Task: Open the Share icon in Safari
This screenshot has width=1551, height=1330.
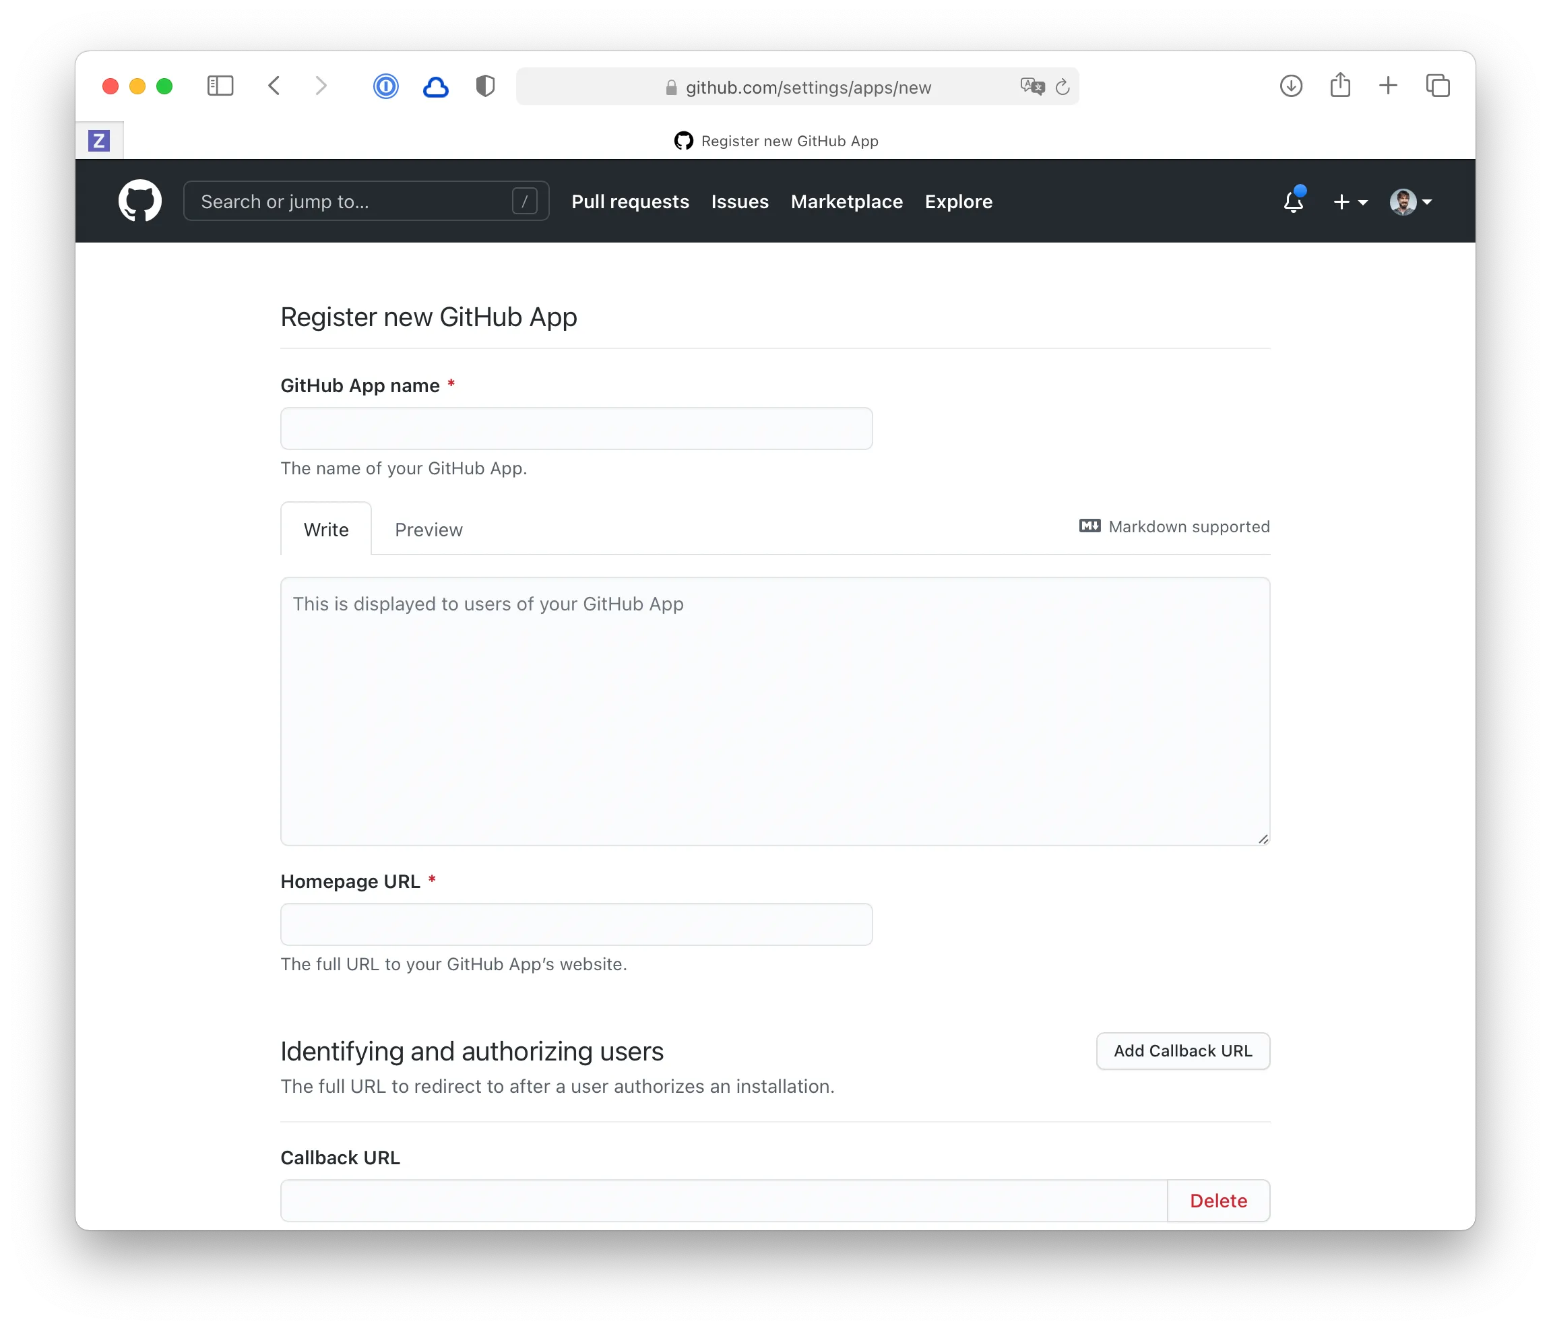Action: [1340, 86]
